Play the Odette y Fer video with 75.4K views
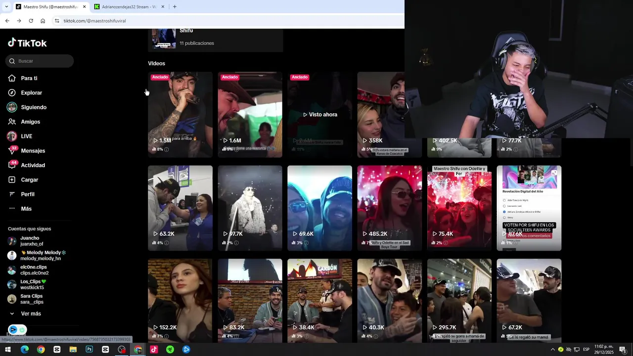This screenshot has width=633, height=356. (x=459, y=208)
